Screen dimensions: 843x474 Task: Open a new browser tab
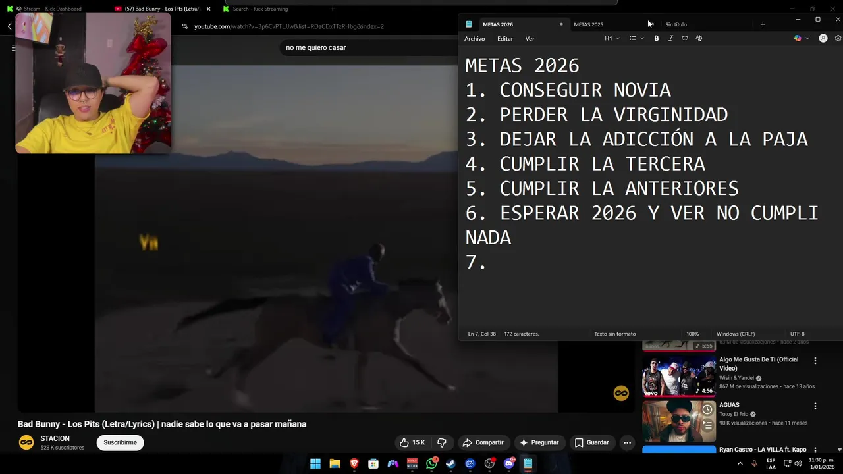(x=333, y=9)
